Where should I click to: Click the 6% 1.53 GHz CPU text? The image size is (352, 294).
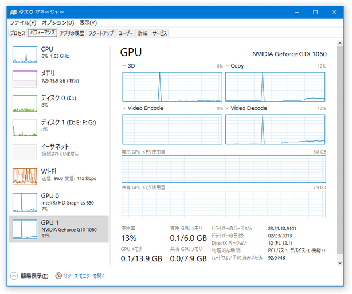pos(55,56)
